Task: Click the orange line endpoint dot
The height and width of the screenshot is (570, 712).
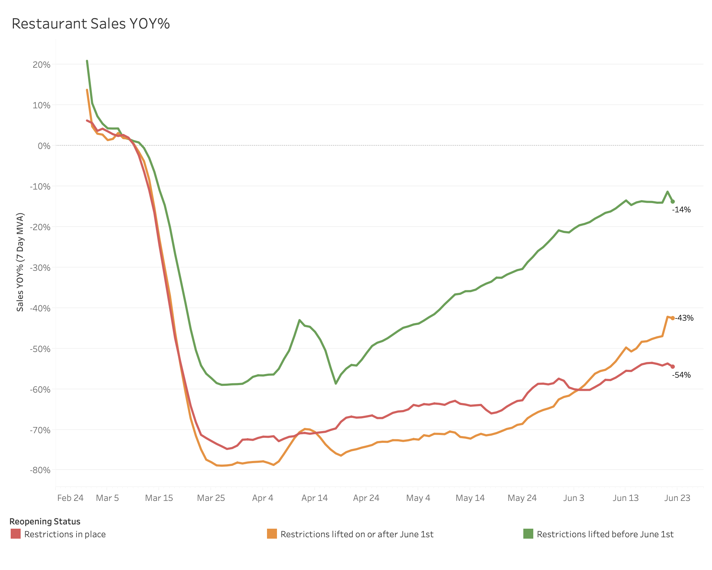Action: coord(672,318)
